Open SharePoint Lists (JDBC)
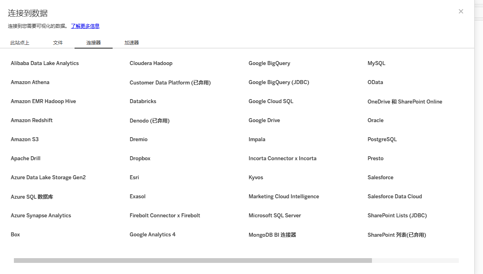The image size is (483, 274). [397, 215]
